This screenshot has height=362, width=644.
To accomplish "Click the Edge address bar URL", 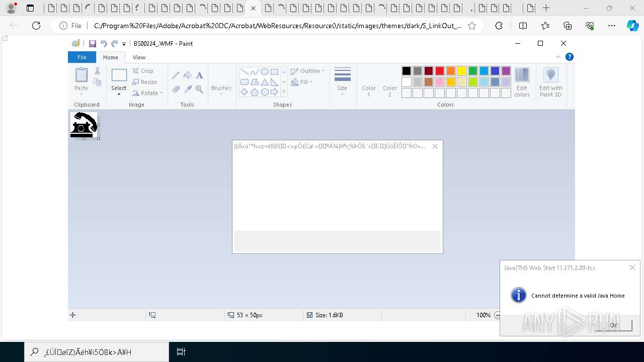I will (277, 26).
